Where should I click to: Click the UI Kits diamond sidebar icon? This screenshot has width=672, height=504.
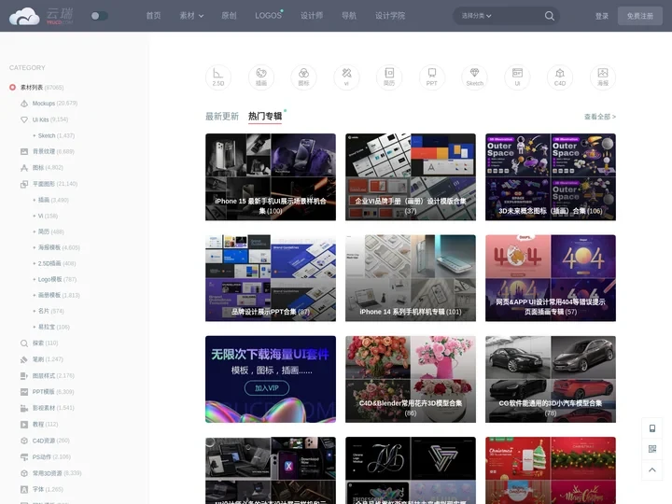point(24,119)
